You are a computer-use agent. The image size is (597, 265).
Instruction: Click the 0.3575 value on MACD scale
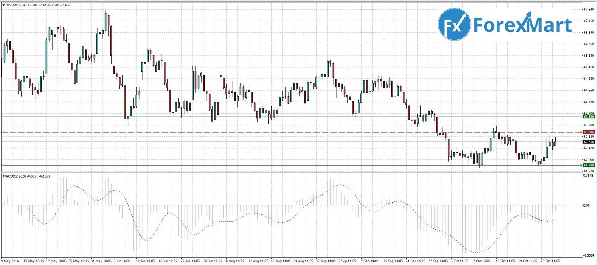pos(589,175)
